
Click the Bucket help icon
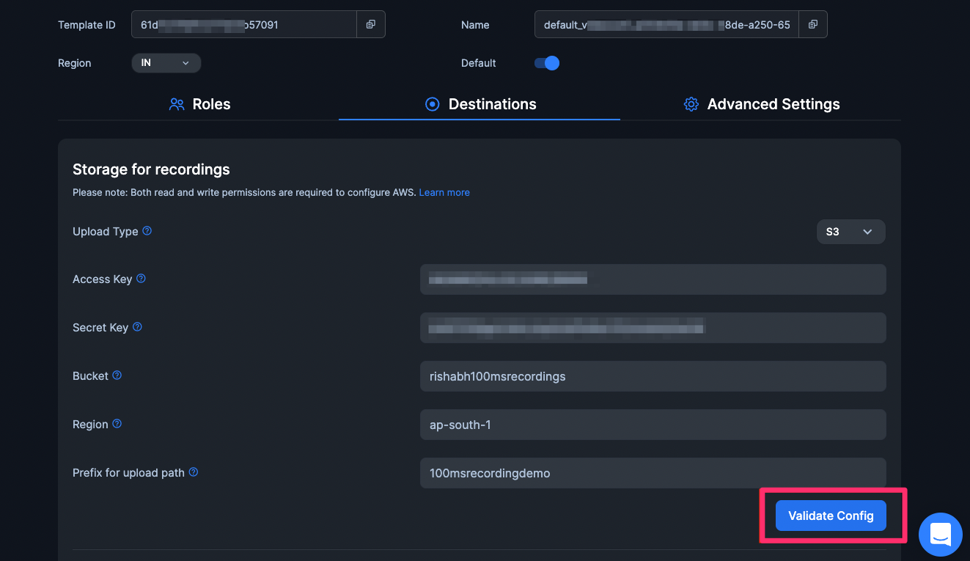click(117, 375)
